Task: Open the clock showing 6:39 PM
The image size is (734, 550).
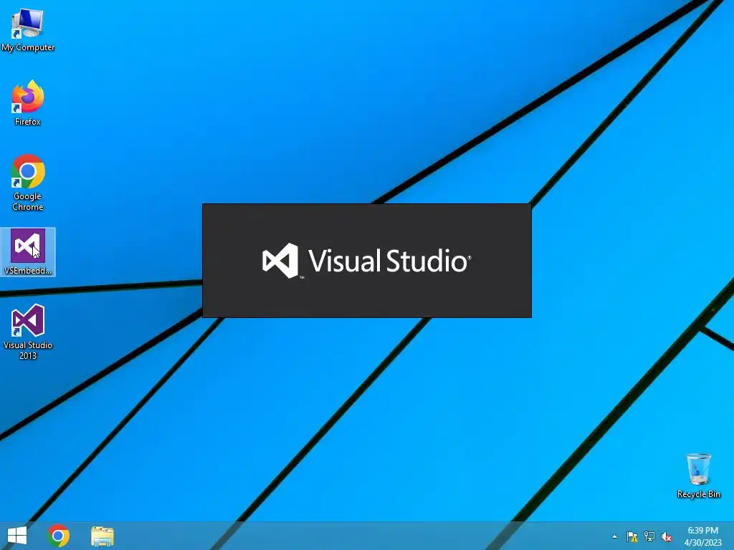Action: (702, 536)
